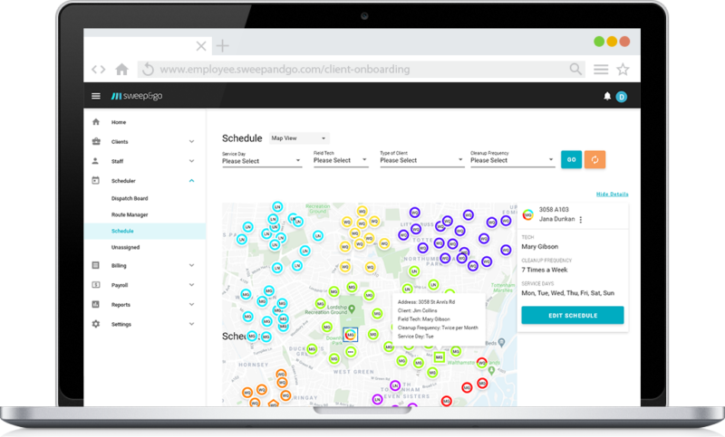The width and height of the screenshot is (725, 437).
Task: Open the Field Tech dropdown
Action: pos(340,160)
